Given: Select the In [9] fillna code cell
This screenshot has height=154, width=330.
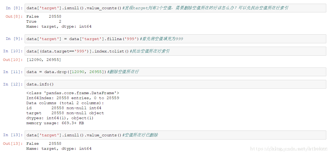Looking at the screenshot, I should [175, 39].
